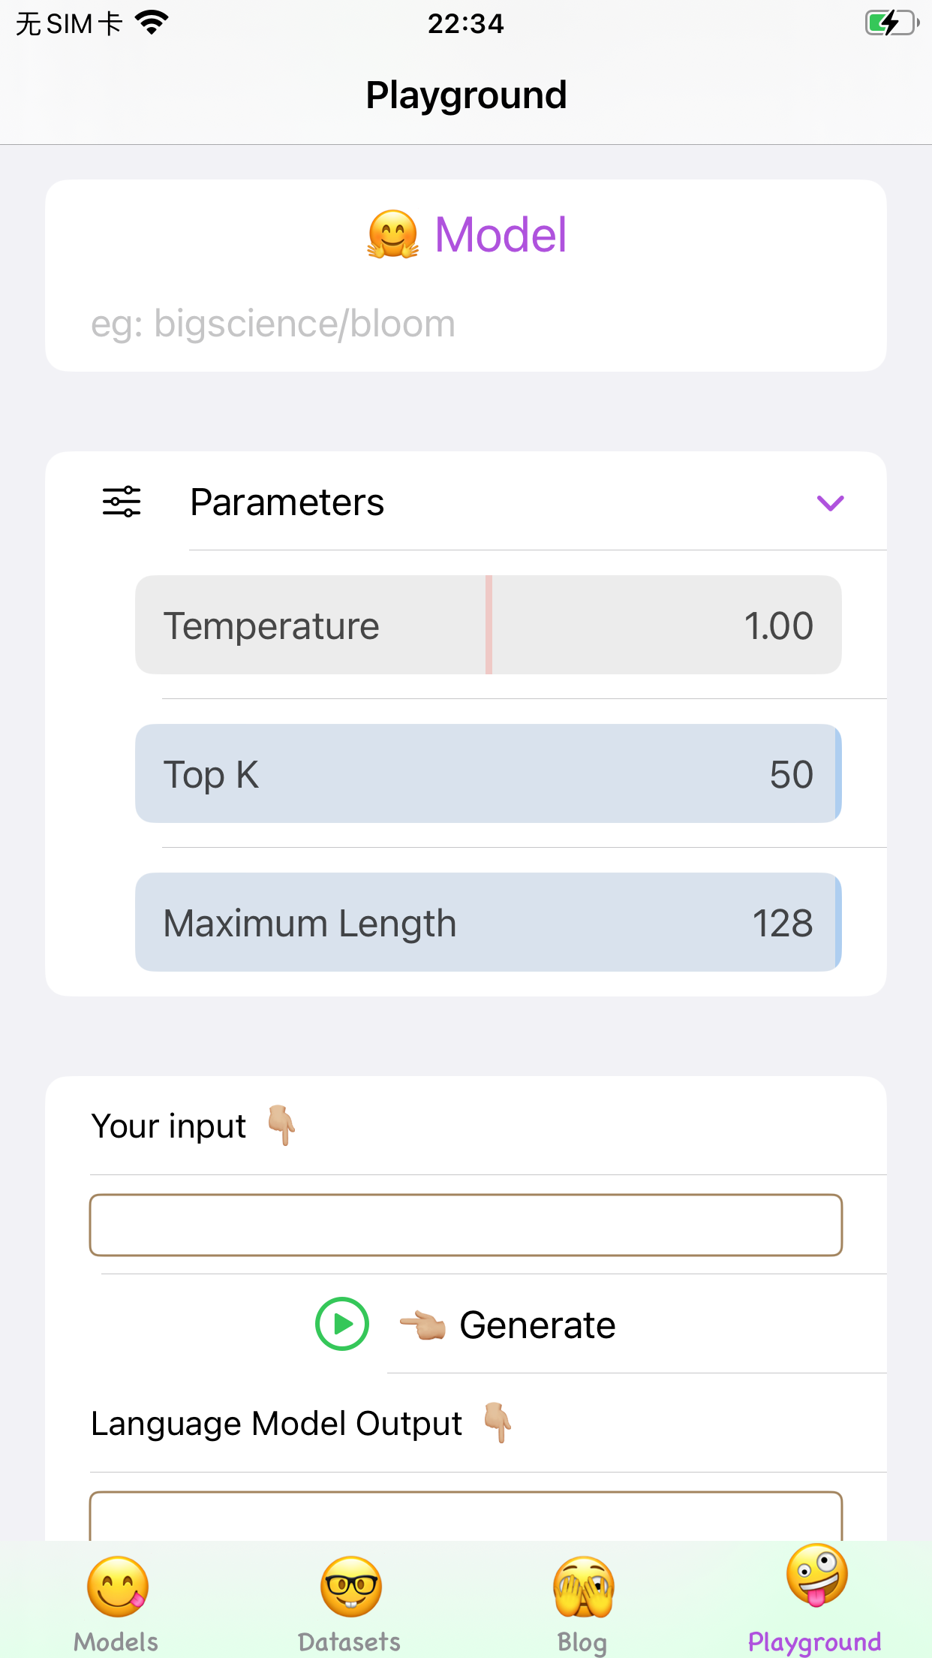Screen dimensions: 932x1658
Task: Tap the hugging face emoji beside Model
Action: tap(392, 235)
